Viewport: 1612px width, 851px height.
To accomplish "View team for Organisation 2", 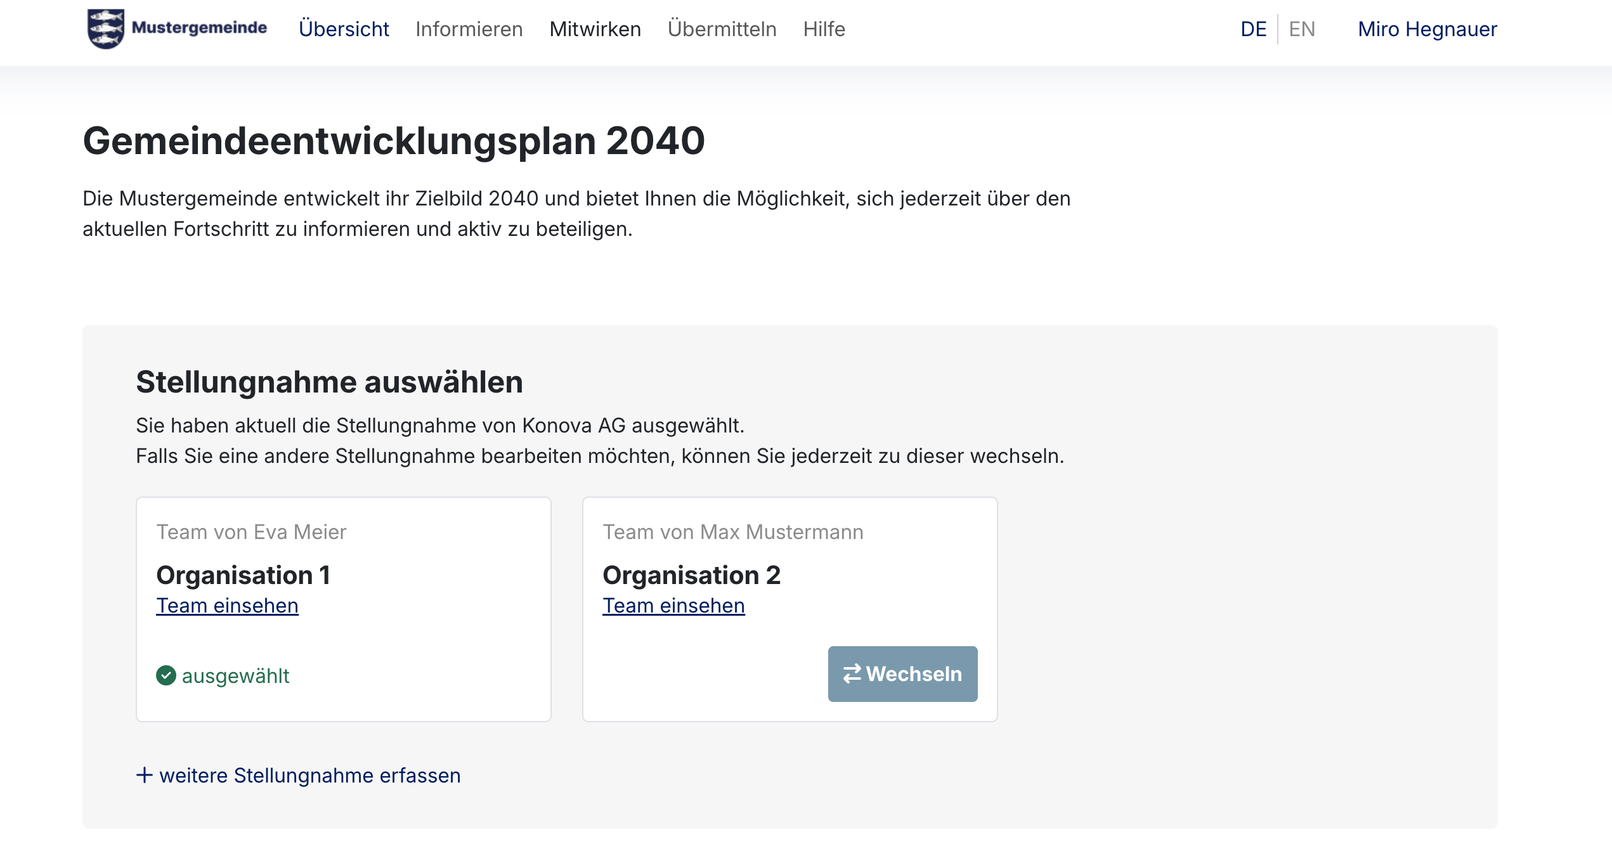I will tap(673, 606).
